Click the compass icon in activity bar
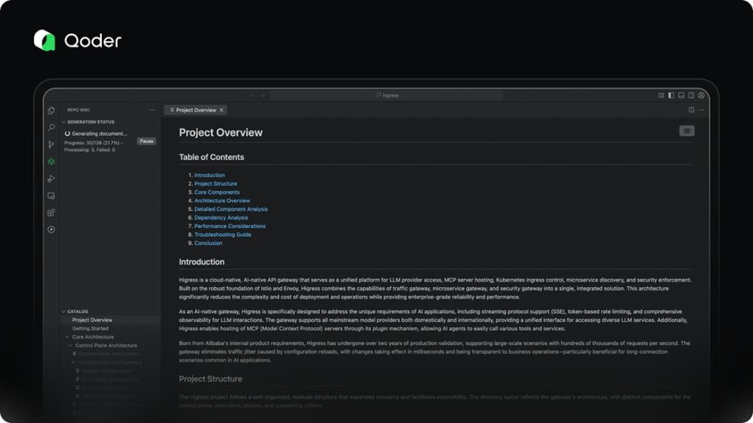The image size is (753, 423). (51, 229)
